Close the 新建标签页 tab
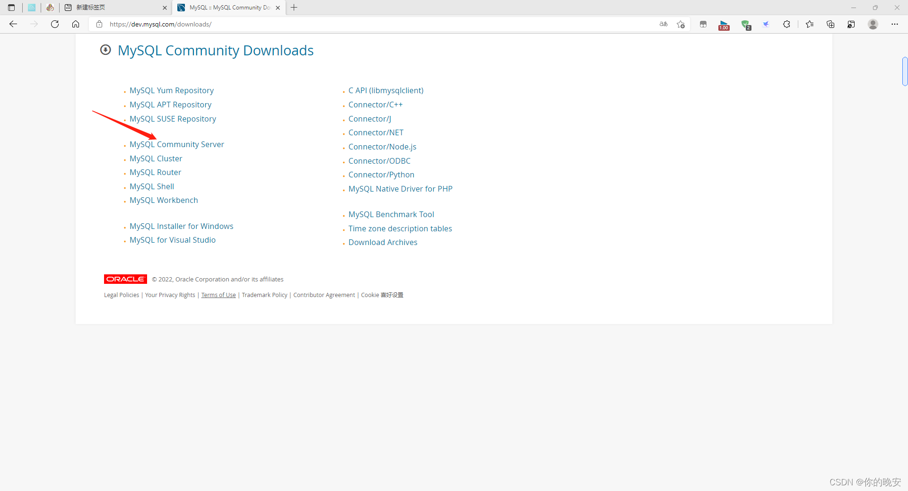 click(x=165, y=8)
